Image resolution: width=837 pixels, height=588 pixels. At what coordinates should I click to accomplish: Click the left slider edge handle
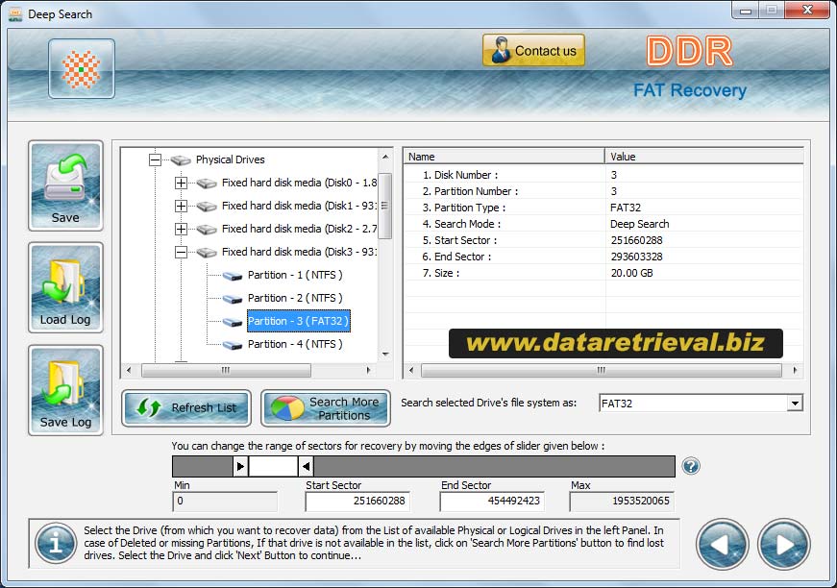click(240, 466)
